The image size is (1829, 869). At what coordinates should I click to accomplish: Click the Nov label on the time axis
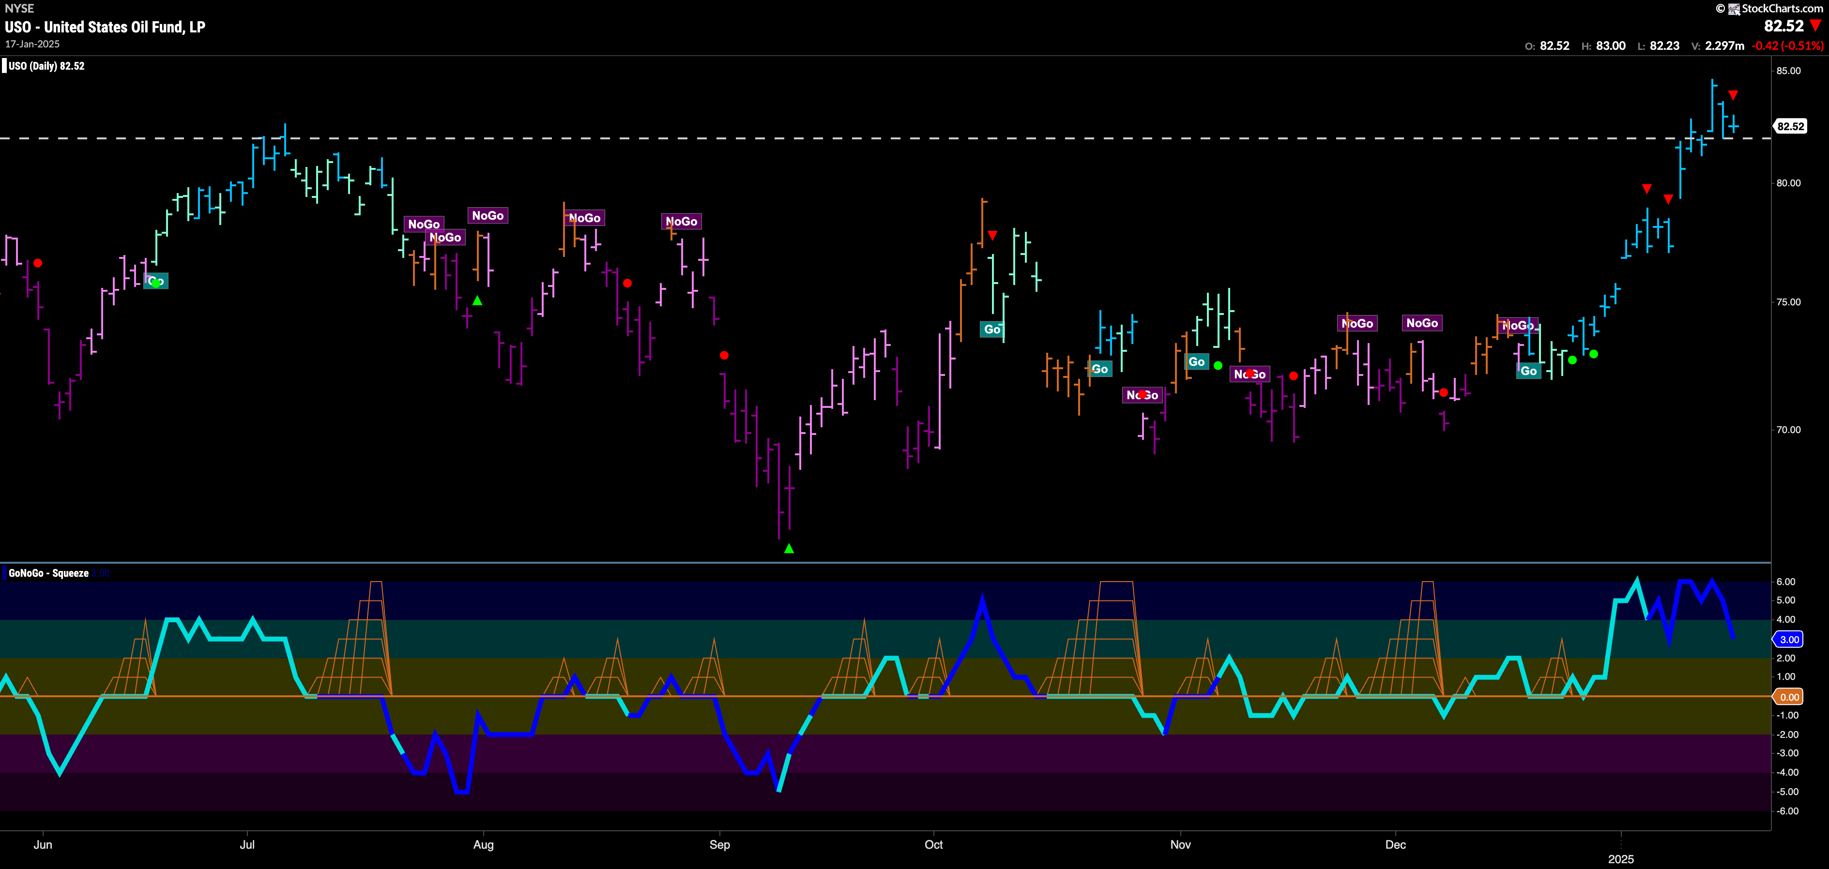pyautogui.click(x=1181, y=845)
